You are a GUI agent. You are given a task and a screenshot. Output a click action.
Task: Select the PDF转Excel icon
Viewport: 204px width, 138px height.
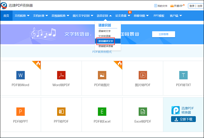[102, 112]
